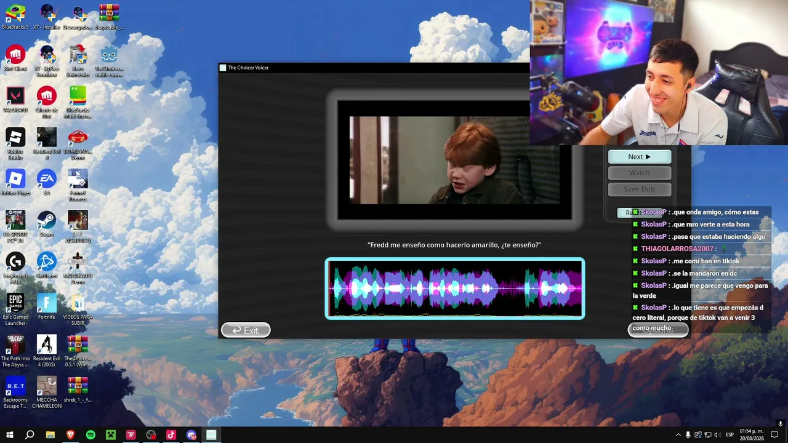This screenshot has height=443, width=788.
Task: Show hidden system tray icons
Action: click(x=678, y=435)
